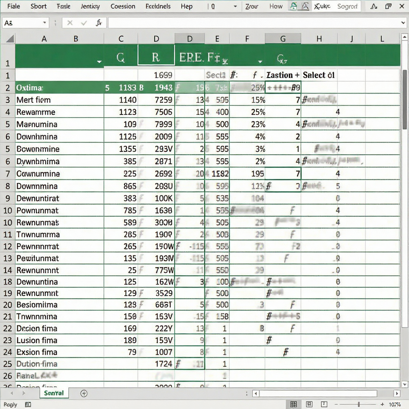Screen dimensions: 409x409
Task: Click the underlined A icon beside Xukc
Action: [x=305, y=6]
